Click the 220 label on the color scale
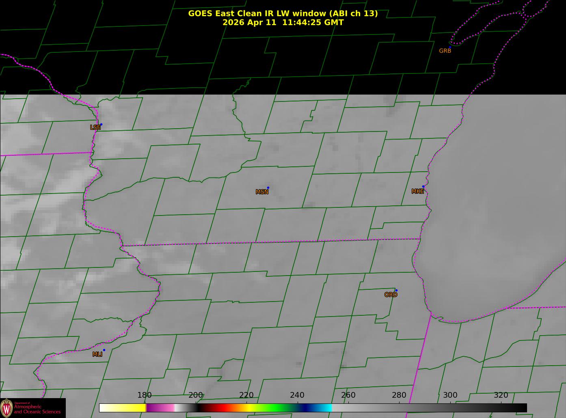The height and width of the screenshot is (418, 566). point(246,395)
